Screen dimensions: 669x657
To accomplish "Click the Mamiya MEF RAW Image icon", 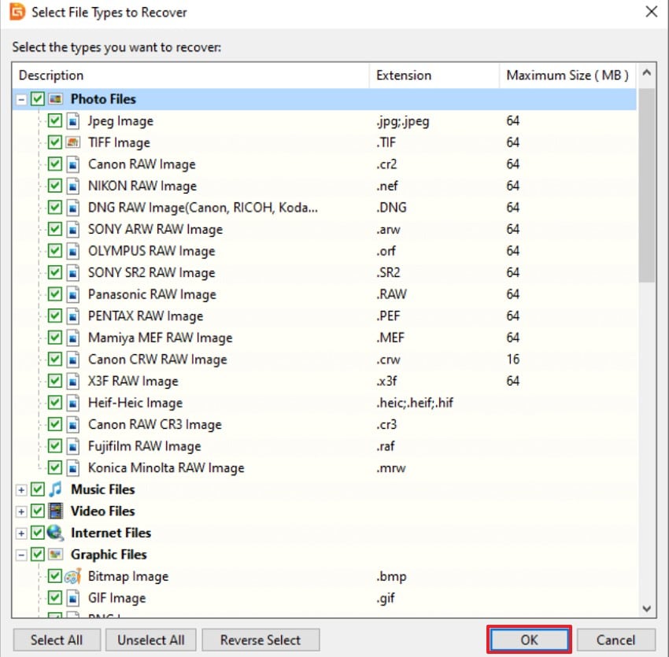I will pos(73,338).
